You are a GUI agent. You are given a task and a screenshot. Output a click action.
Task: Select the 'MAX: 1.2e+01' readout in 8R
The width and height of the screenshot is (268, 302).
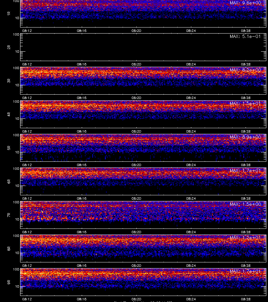click(245, 238)
